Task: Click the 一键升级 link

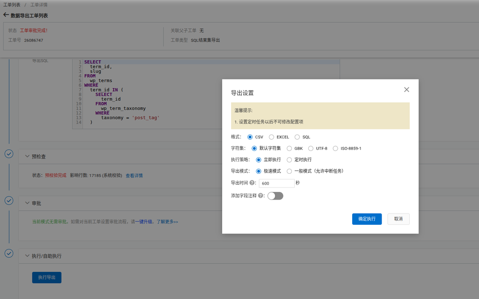Action: pos(144,221)
